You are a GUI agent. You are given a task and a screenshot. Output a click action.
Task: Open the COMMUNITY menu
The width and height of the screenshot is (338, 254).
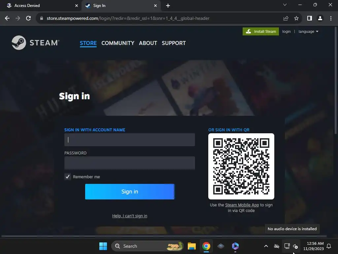pyautogui.click(x=118, y=43)
